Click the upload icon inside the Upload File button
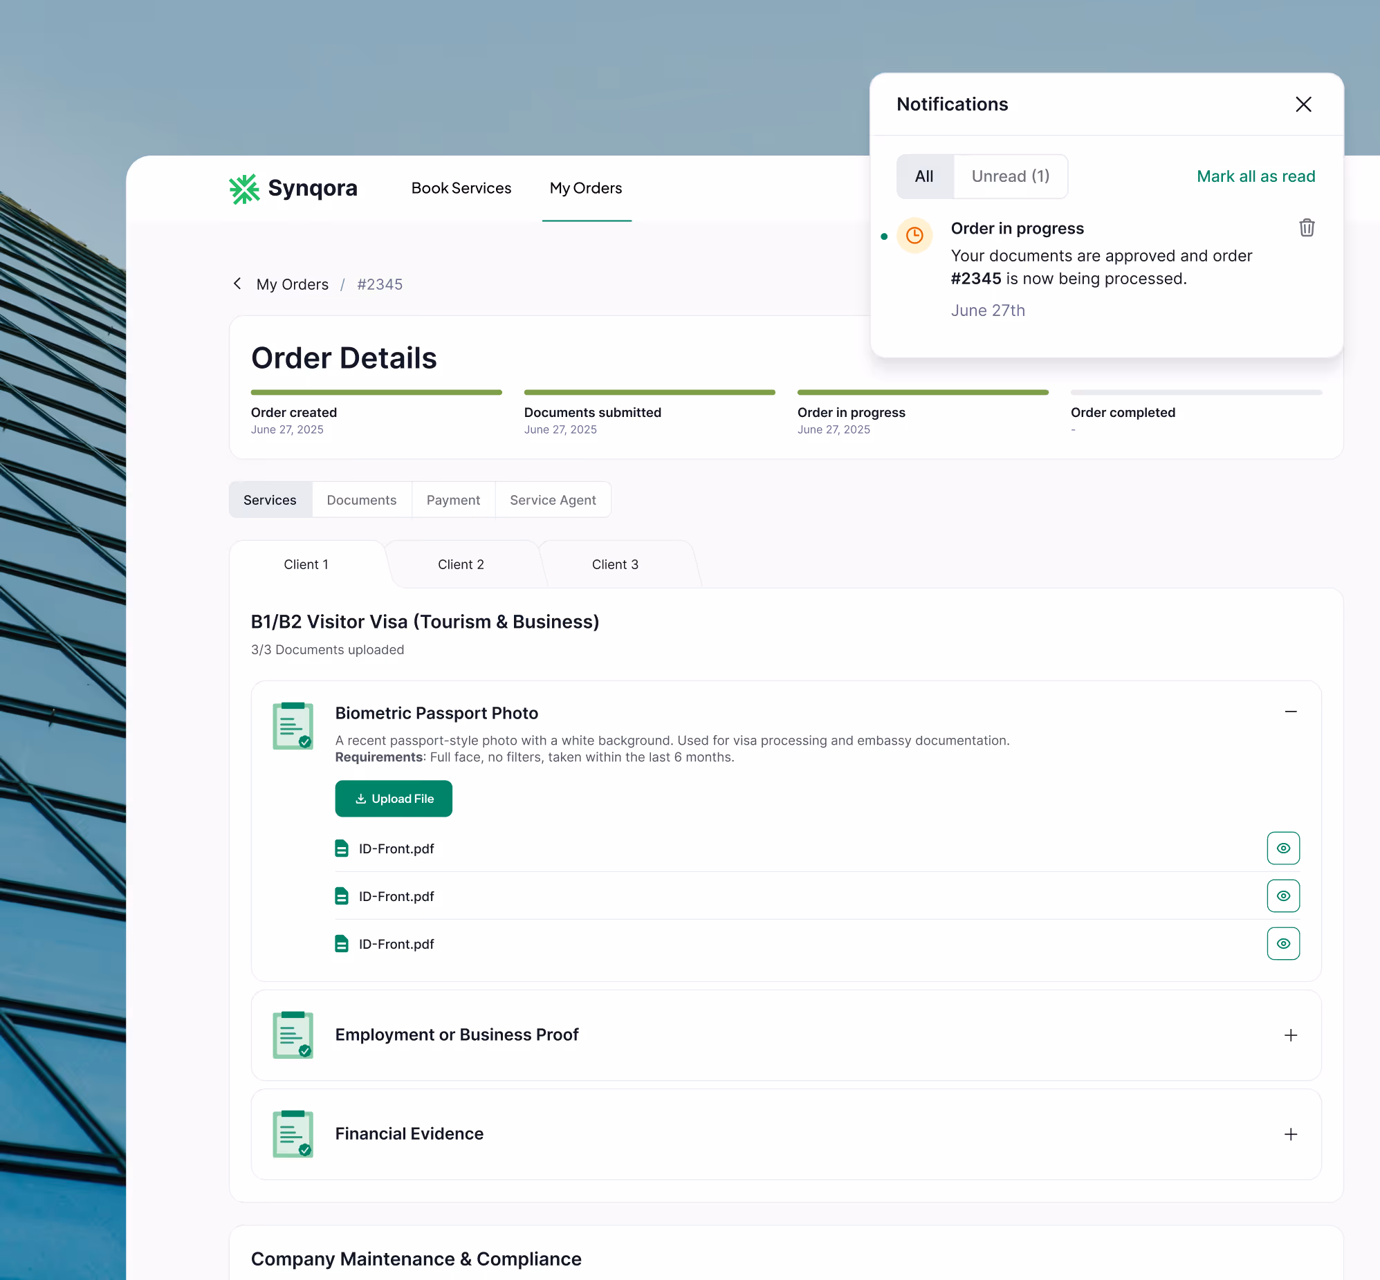Image resolution: width=1380 pixels, height=1280 pixels. coord(361,799)
